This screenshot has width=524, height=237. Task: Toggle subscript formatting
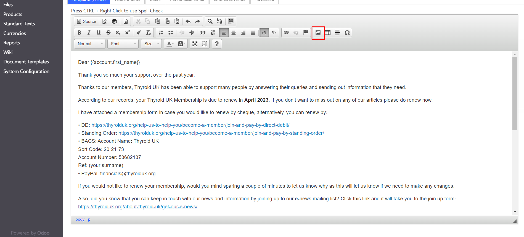tap(118, 33)
